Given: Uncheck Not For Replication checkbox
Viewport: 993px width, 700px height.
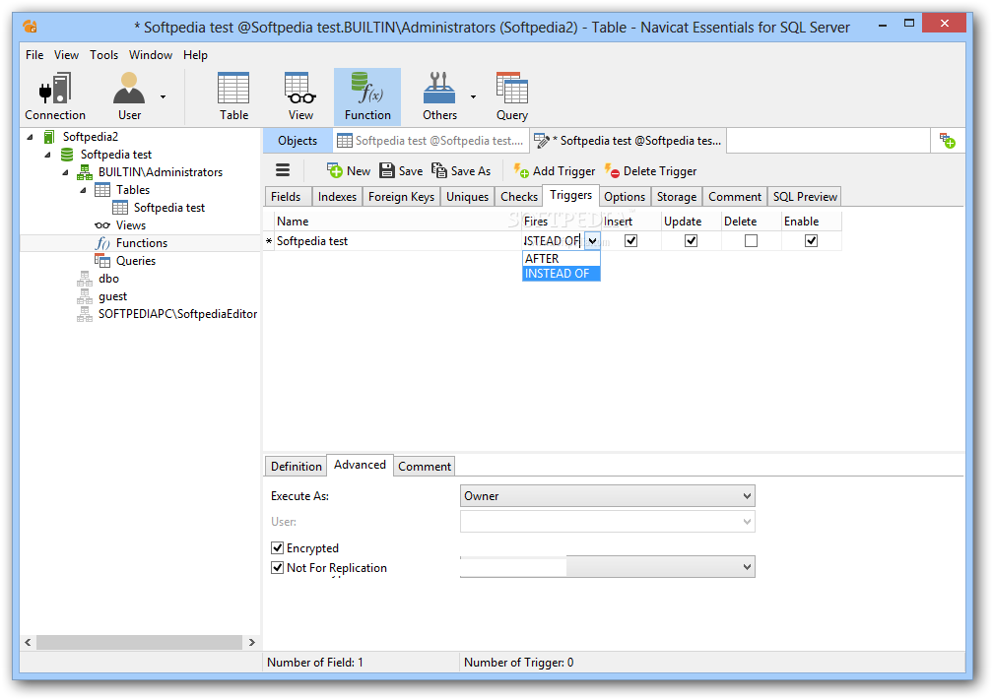Looking at the screenshot, I should click(x=277, y=567).
